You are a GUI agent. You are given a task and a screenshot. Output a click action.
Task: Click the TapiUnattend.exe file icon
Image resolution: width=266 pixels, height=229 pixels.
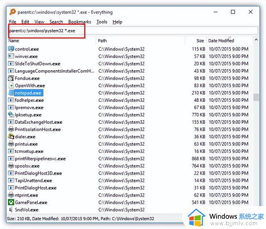pyautogui.click(x=11, y=180)
